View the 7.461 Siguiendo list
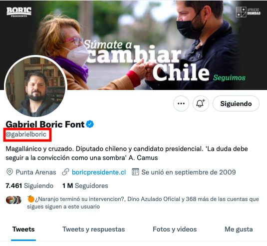Viewport: 267px width, 246px height. pyautogui.click(x=29, y=185)
